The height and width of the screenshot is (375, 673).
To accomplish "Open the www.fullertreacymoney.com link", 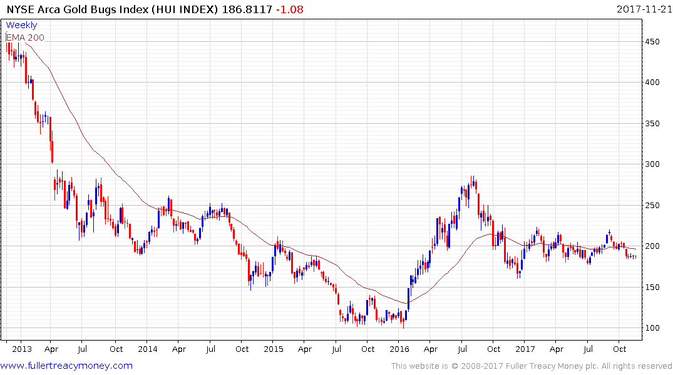I will point(66,366).
